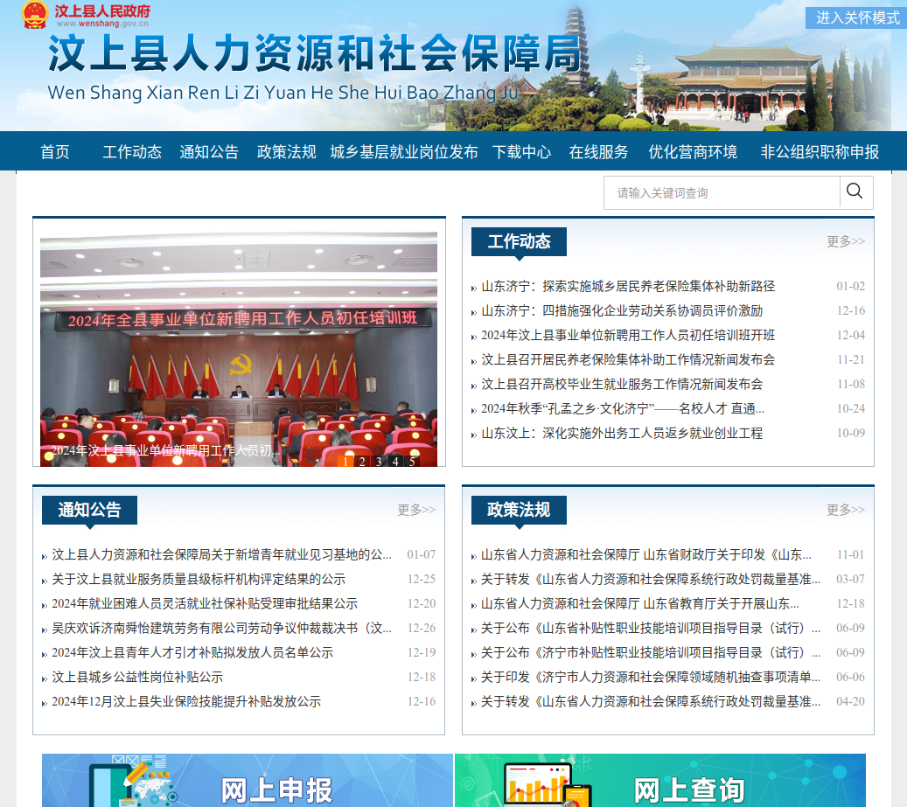Open the 下载中心 menu item
Viewport: 907px width, 807px height.
(521, 152)
